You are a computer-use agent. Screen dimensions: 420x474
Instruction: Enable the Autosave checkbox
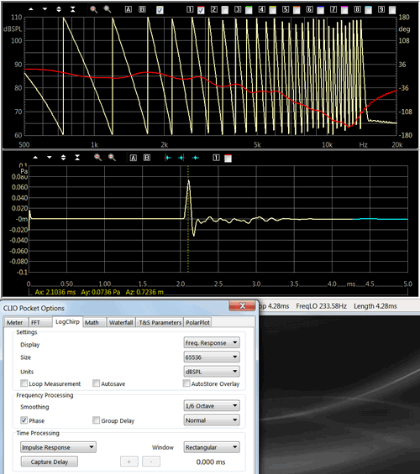[96, 383]
